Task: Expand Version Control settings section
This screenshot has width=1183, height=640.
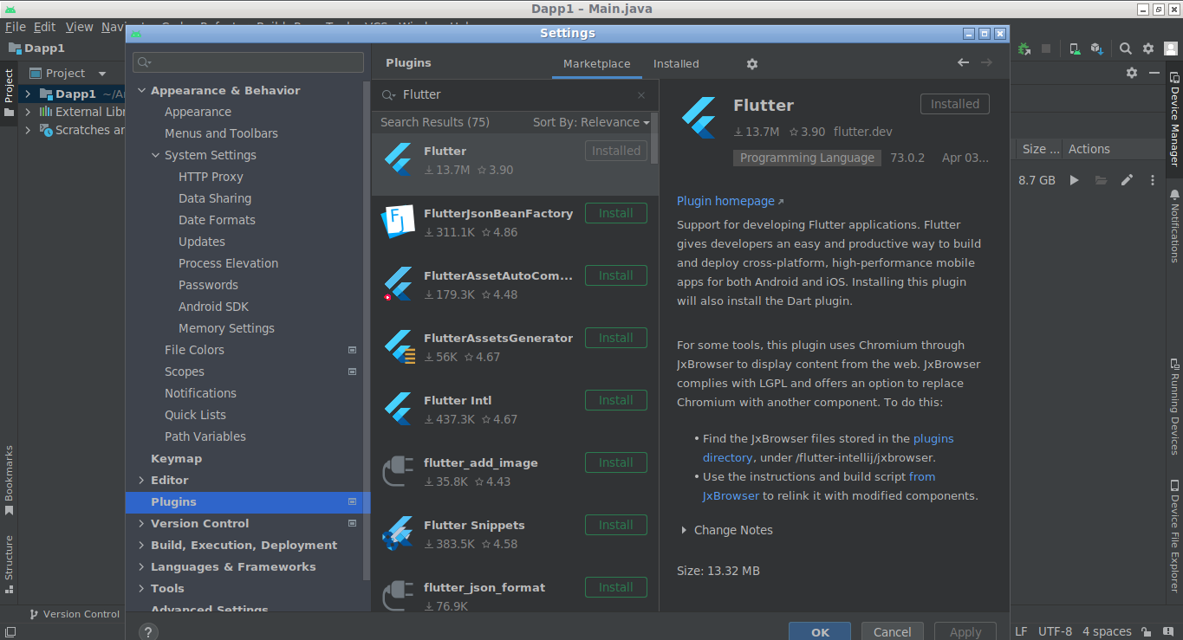Action: tap(141, 523)
